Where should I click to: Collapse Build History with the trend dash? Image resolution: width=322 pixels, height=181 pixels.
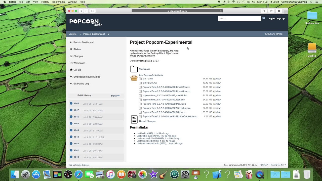tap(118, 96)
